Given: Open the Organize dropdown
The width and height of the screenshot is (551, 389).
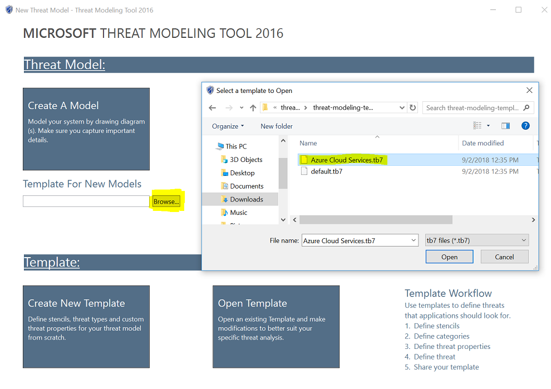Looking at the screenshot, I should (x=225, y=126).
